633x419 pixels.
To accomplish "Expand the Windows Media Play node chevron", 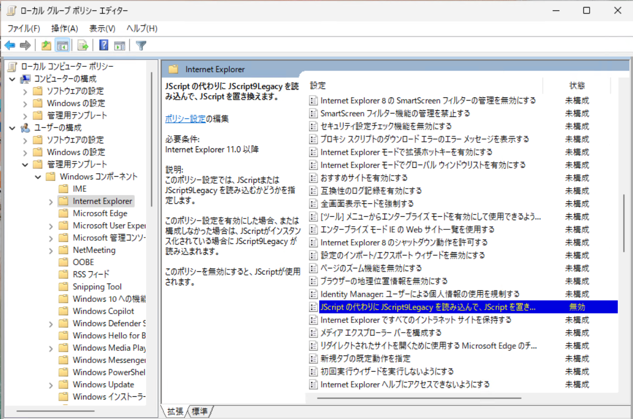I will click(51, 348).
